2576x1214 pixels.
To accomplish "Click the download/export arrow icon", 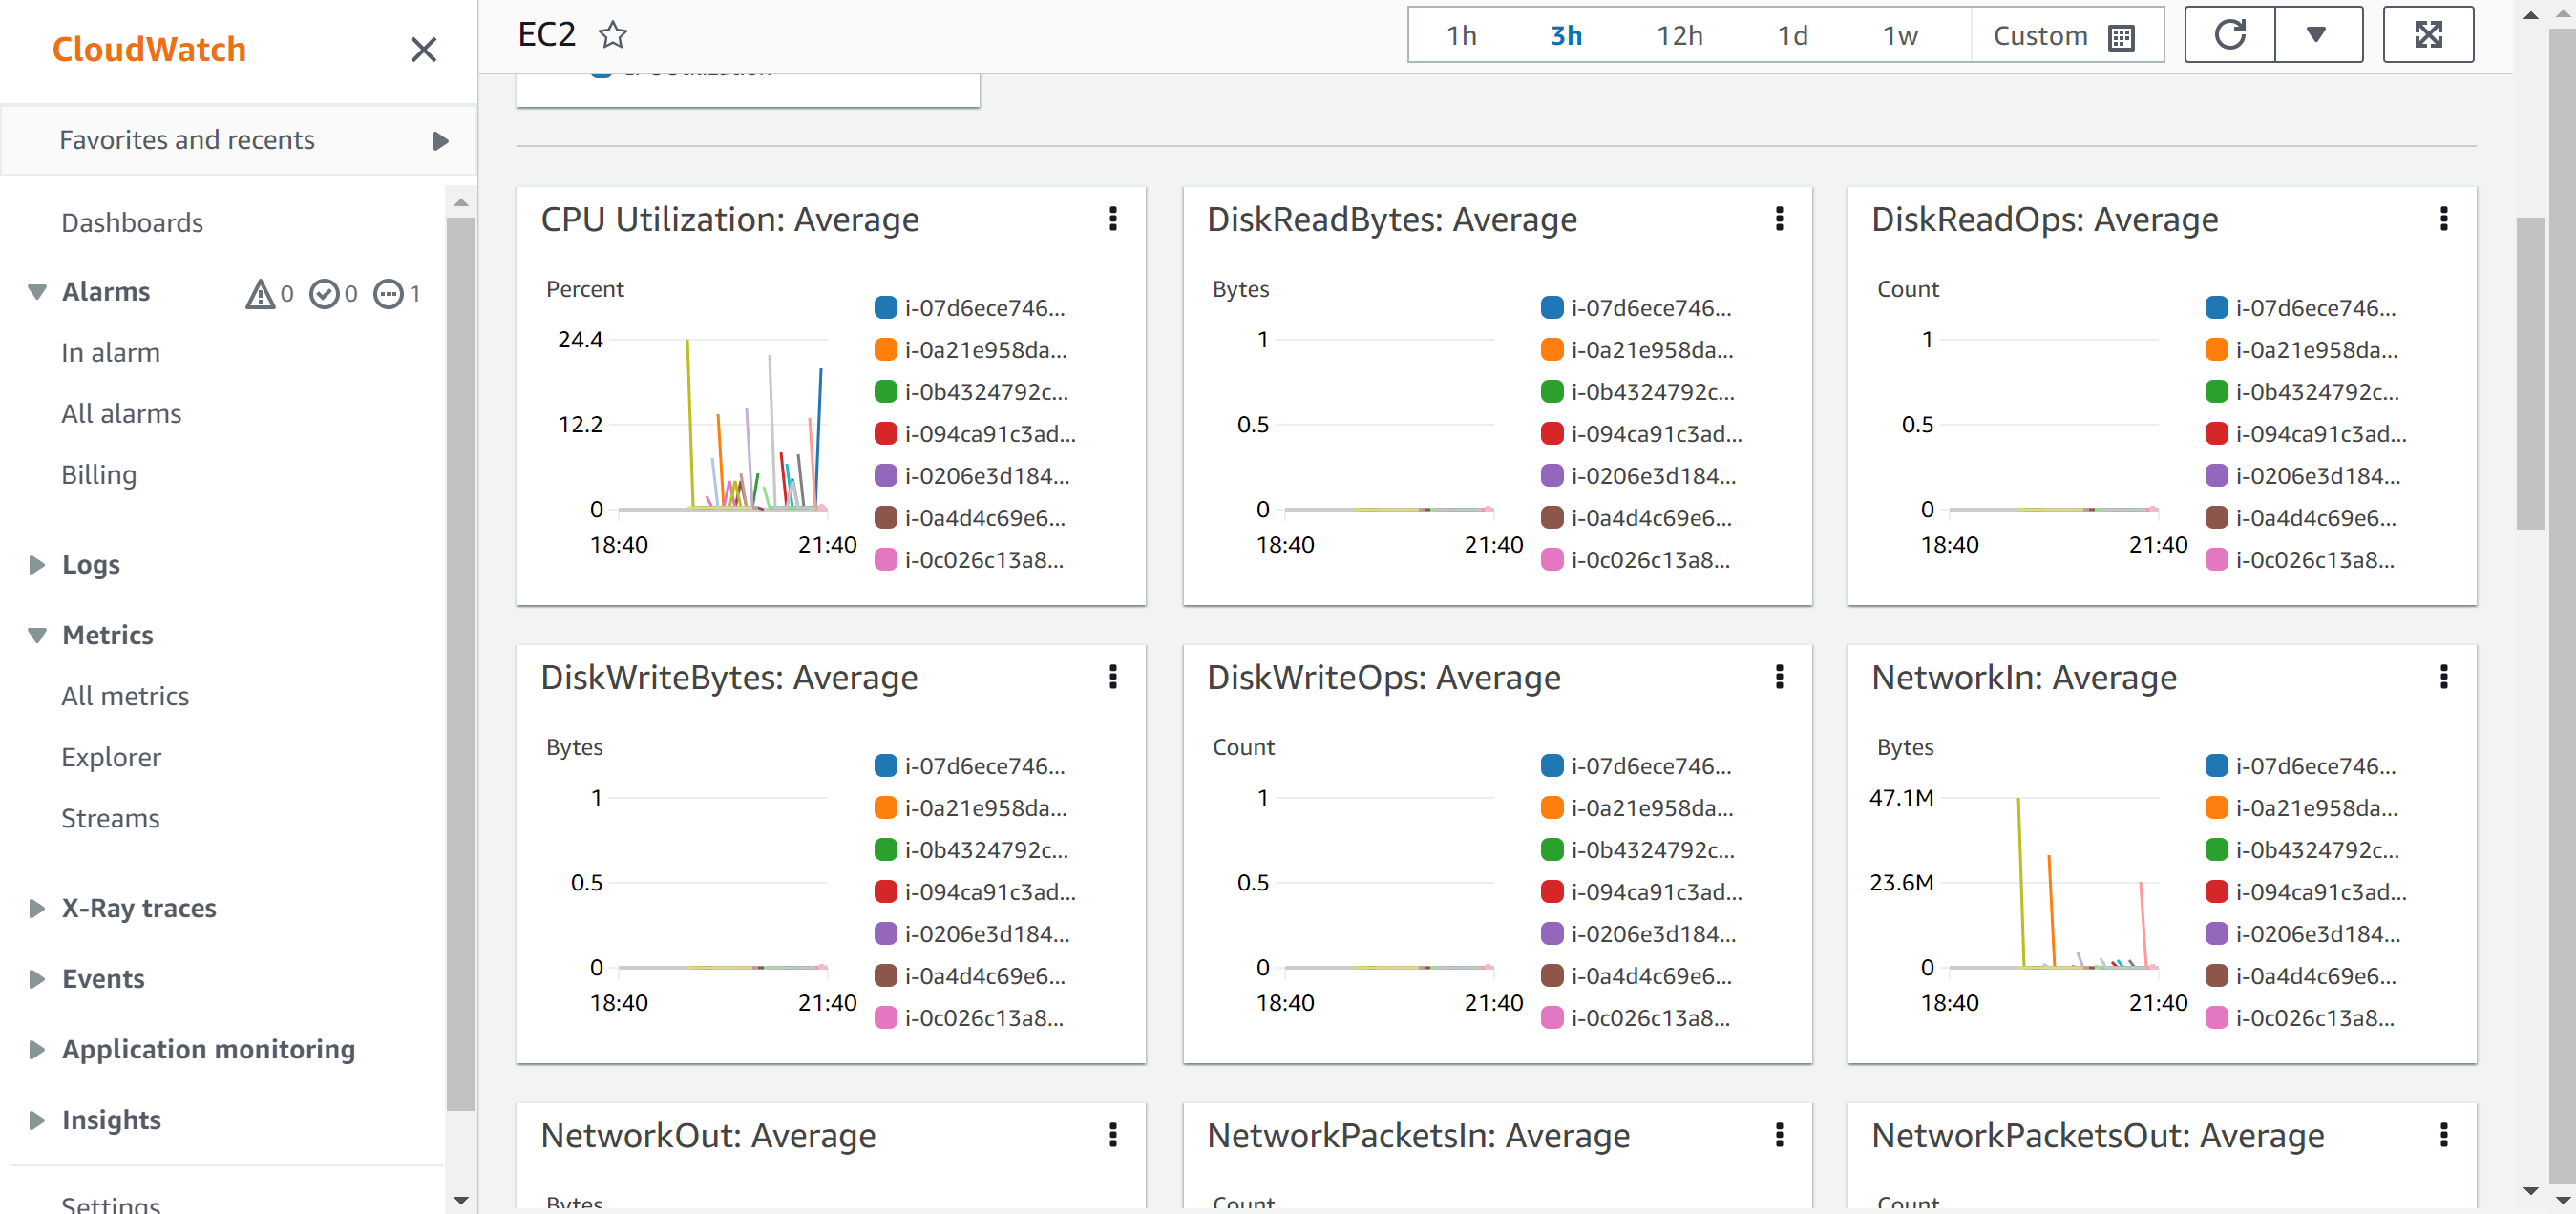I will pyautogui.click(x=2320, y=34).
